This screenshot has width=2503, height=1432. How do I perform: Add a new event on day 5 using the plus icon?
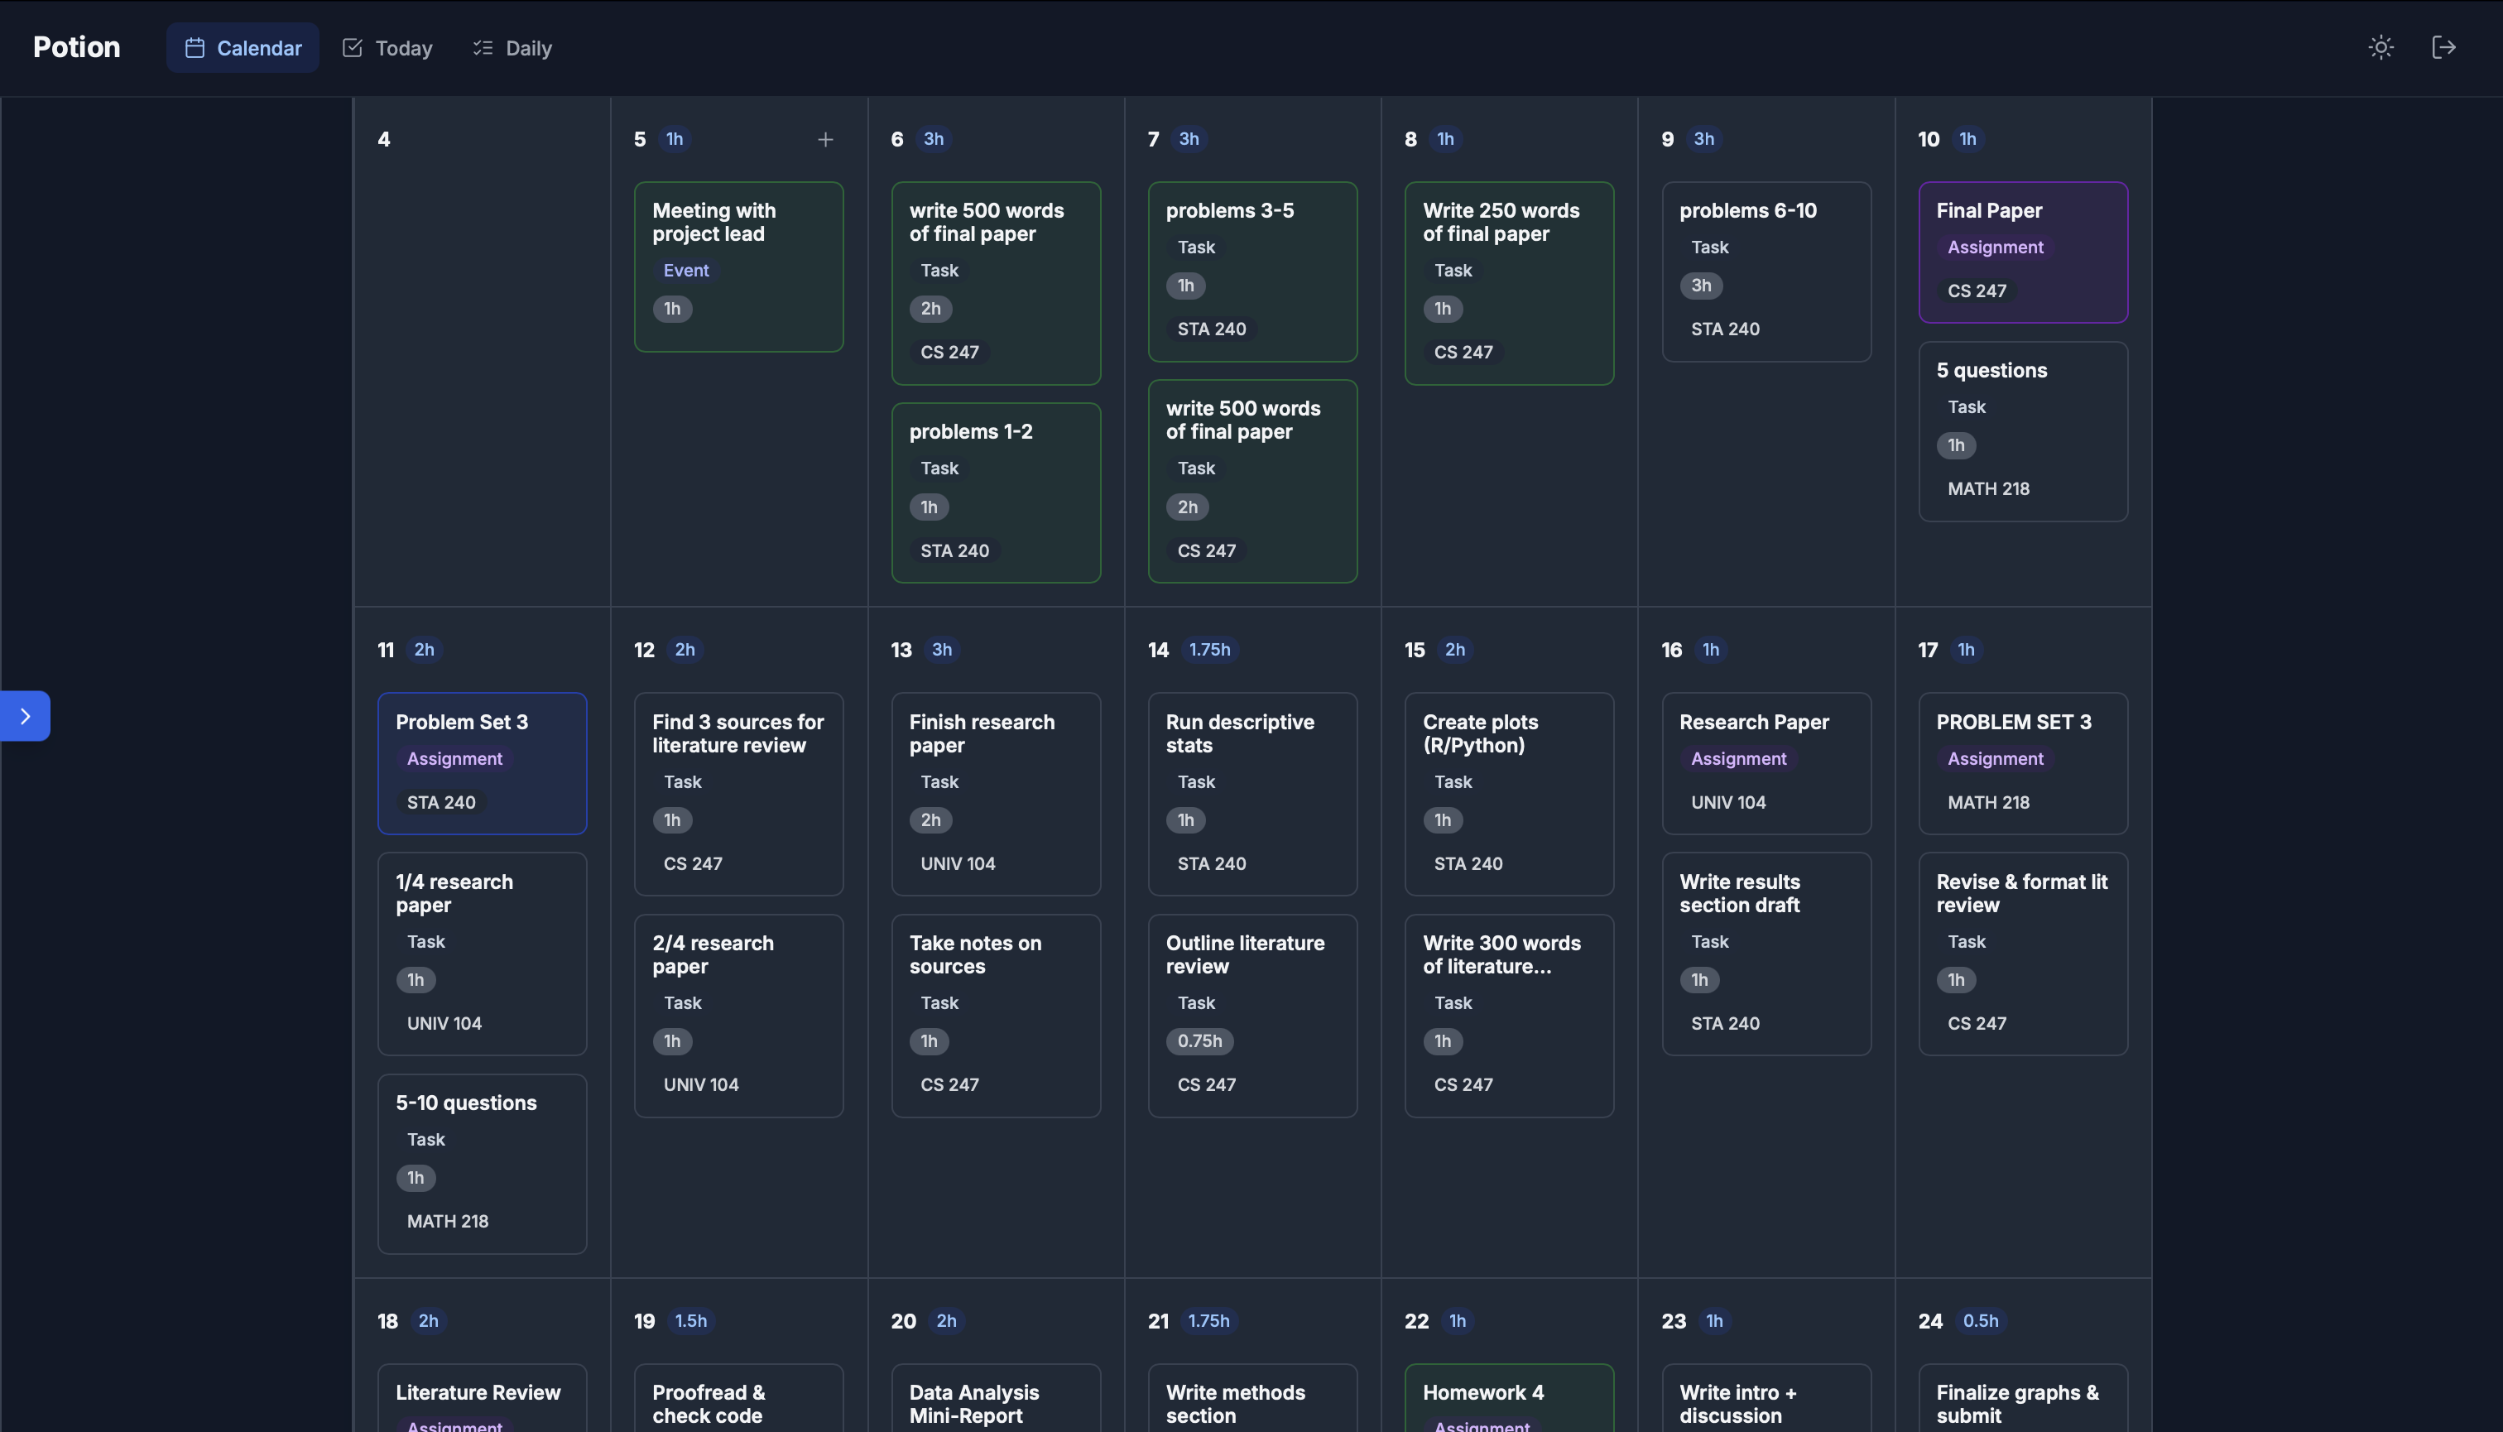click(x=826, y=140)
